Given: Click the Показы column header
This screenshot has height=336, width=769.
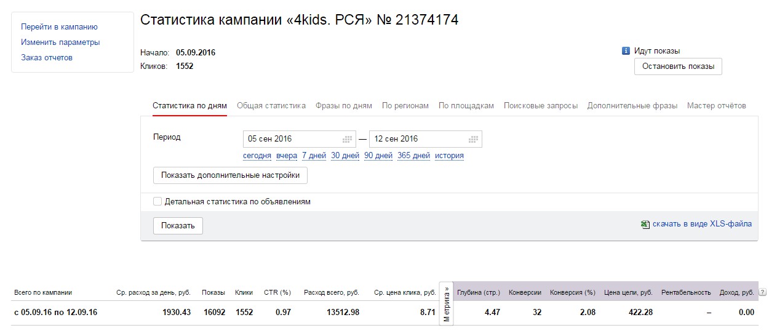Looking at the screenshot, I should [x=213, y=293].
